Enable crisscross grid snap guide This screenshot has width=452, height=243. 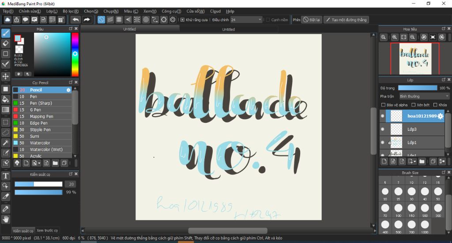[119, 19]
